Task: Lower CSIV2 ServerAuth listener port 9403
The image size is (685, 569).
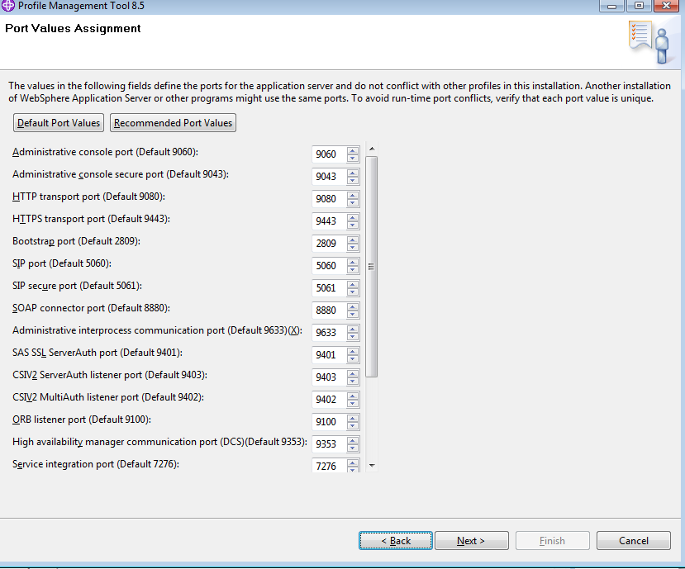Action: coord(353,381)
